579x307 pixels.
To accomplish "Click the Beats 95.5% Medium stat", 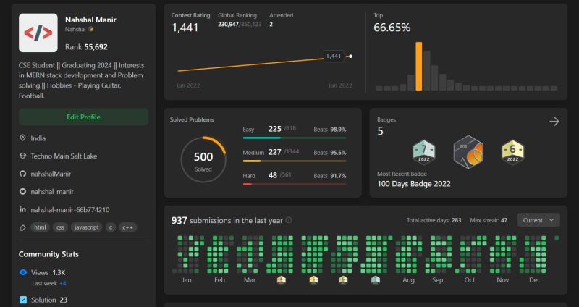I will (x=330, y=153).
